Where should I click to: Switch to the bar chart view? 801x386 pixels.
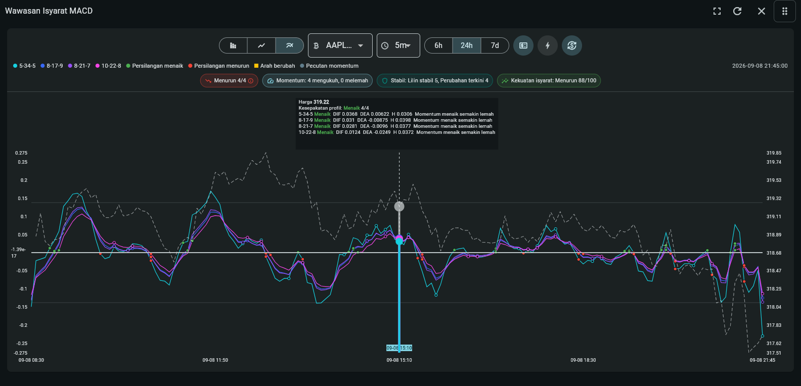point(233,45)
